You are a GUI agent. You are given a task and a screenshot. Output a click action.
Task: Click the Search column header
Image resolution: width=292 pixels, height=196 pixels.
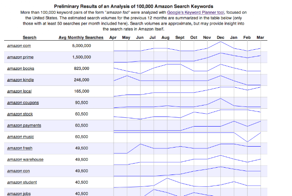pyautogui.click(x=30, y=37)
